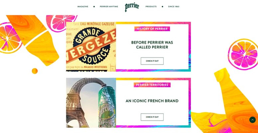Click the pink citrus slice on the right
Viewport: 258px width, 133px height.
pyautogui.click(x=243, y=54)
